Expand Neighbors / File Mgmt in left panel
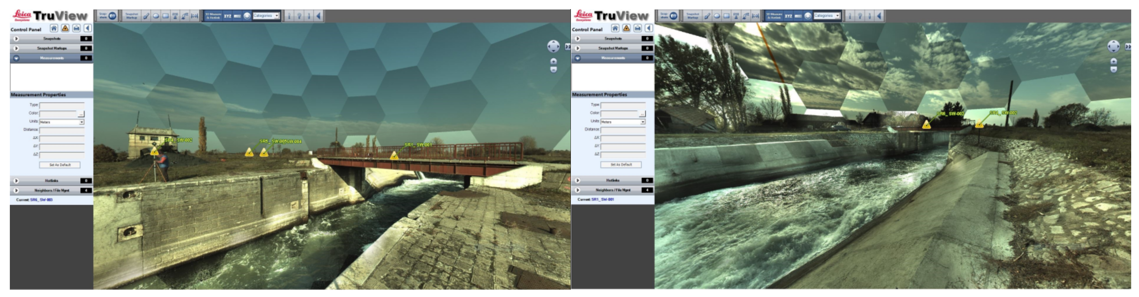This screenshot has height=297, width=1139. (16, 191)
